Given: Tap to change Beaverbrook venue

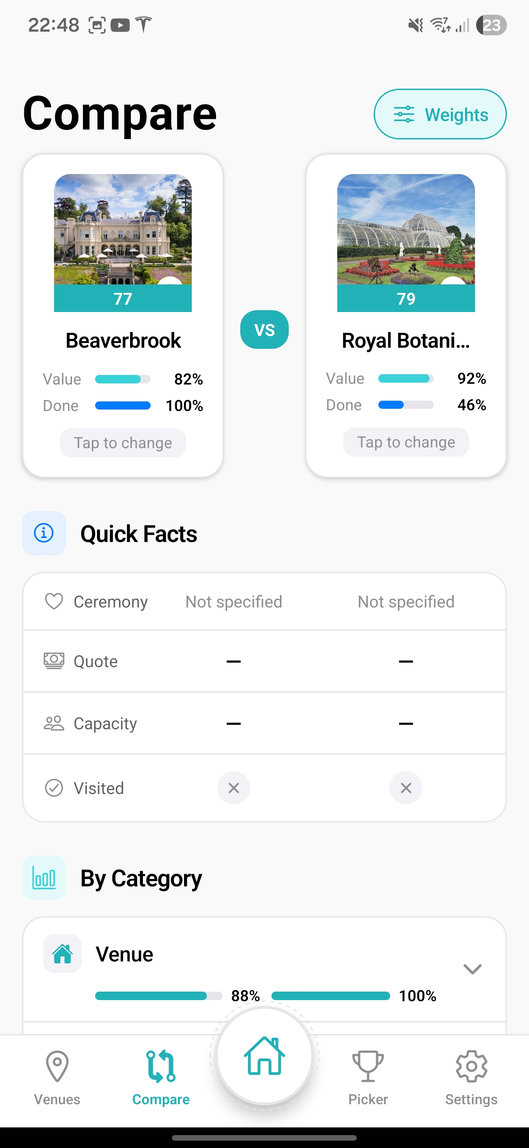Looking at the screenshot, I should (x=123, y=443).
